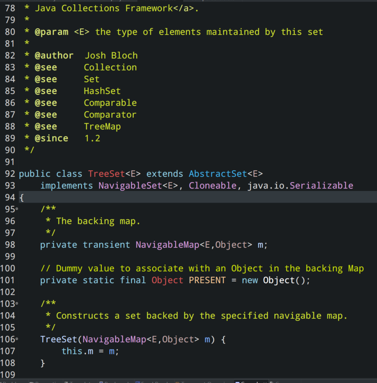Click the HashSet reference after @see
The image size is (377, 383).
(x=102, y=91)
